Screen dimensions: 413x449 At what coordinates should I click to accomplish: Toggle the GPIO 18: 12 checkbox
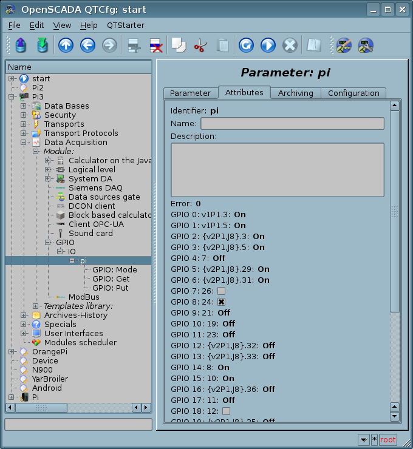pyautogui.click(x=226, y=411)
